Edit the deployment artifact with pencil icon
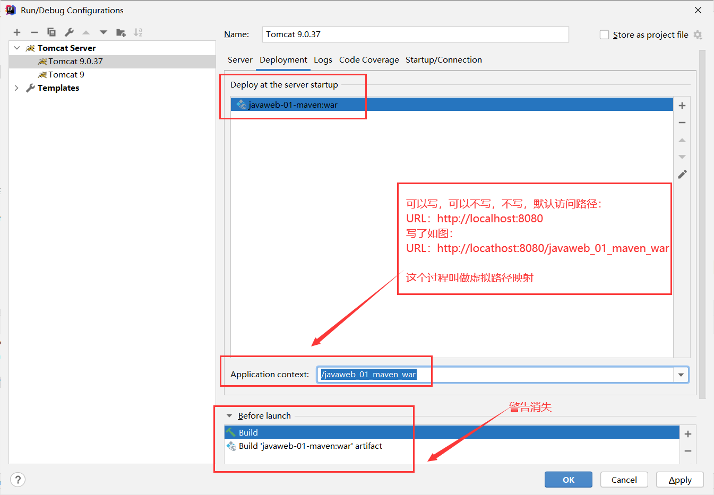Viewport: 714px width, 495px height. click(682, 174)
